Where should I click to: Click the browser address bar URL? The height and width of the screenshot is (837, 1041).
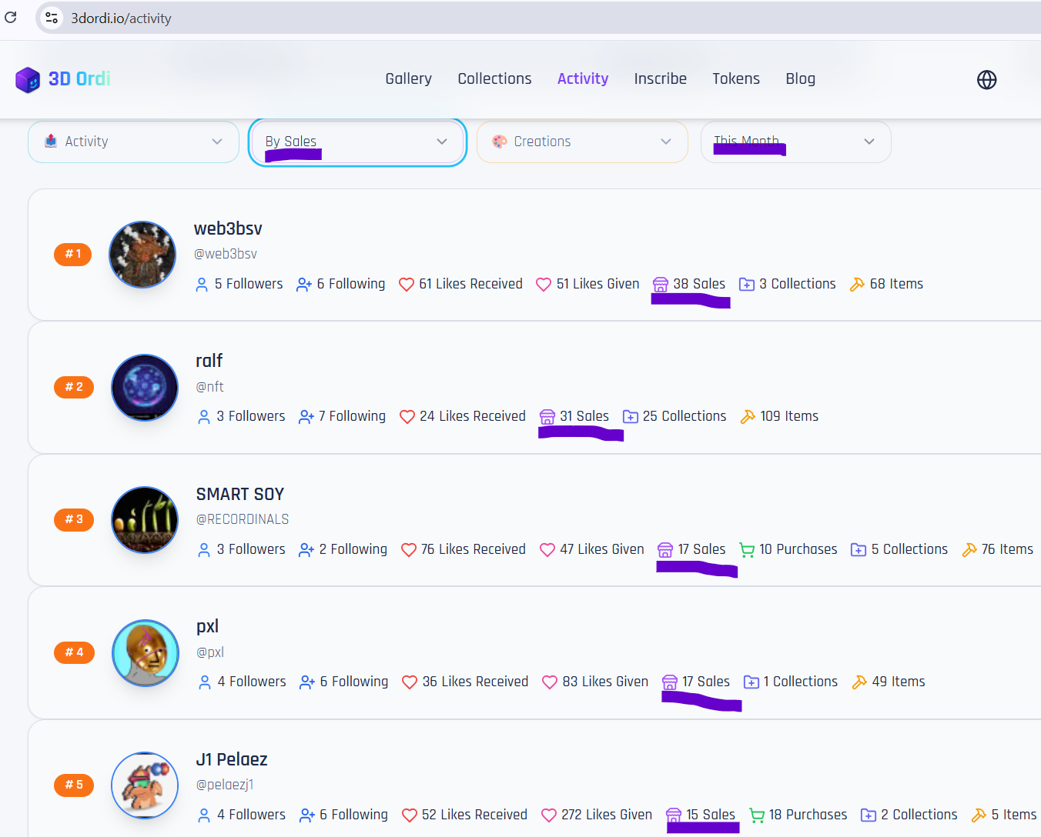[121, 18]
